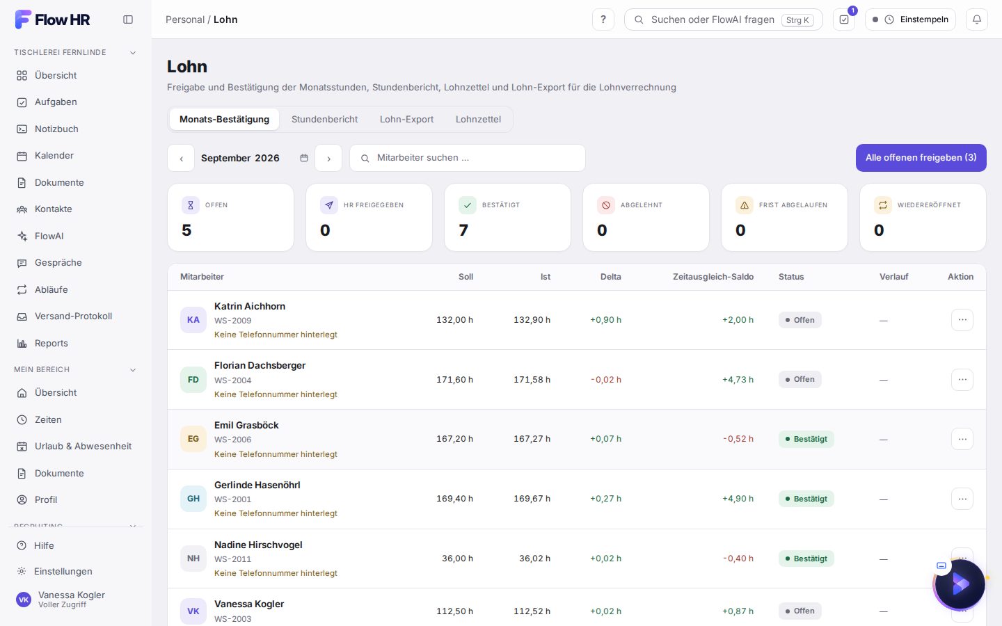Open Versand-Protokoll in the sidebar
1002x626 pixels.
[75, 316]
